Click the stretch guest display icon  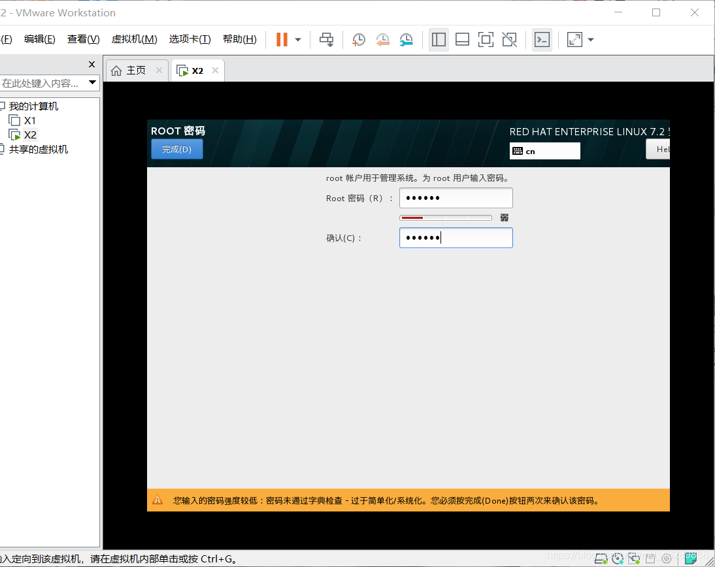(574, 40)
